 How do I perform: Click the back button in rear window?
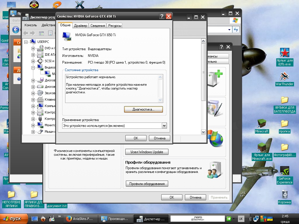(16, 30)
